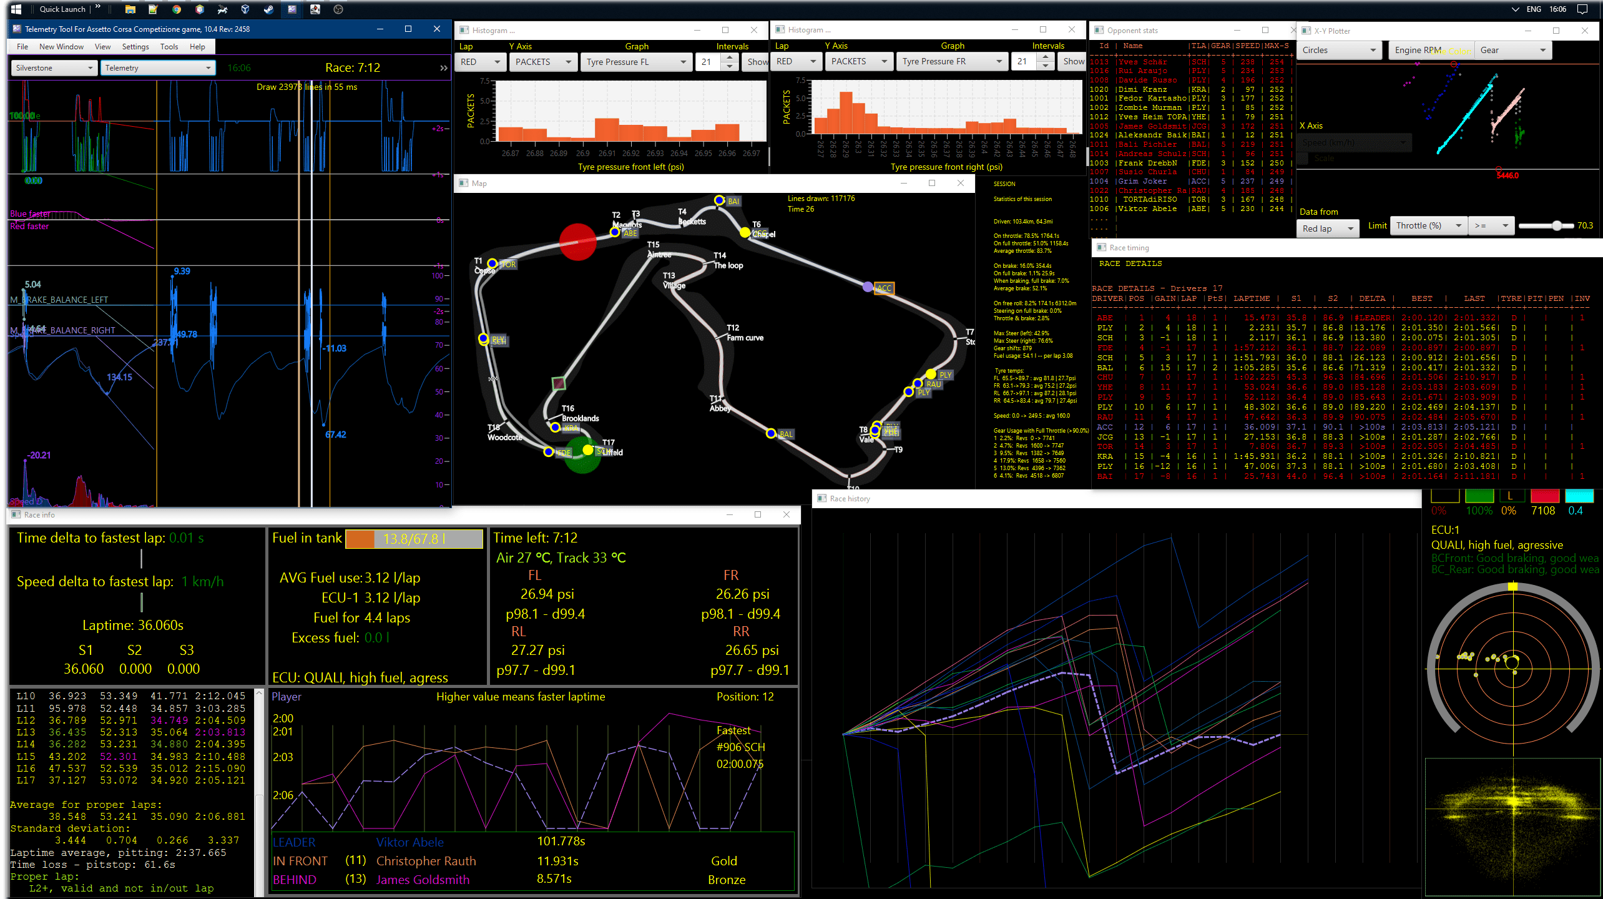Expand the telemetry toolbar double-arrow
Screen dimensions: 1603x899
tap(443, 68)
